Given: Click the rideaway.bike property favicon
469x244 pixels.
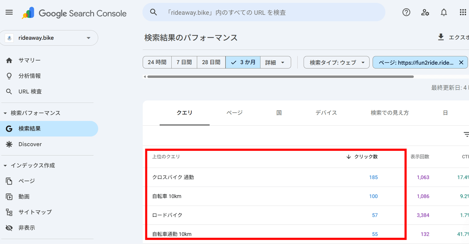Looking at the screenshot, I should (9, 38).
